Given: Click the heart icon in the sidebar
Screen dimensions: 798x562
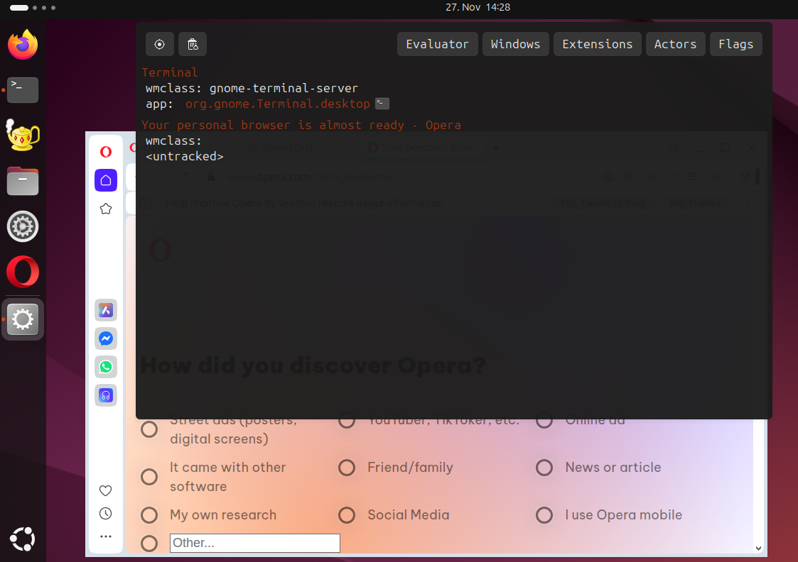Looking at the screenshot, I should coord(105,490).
